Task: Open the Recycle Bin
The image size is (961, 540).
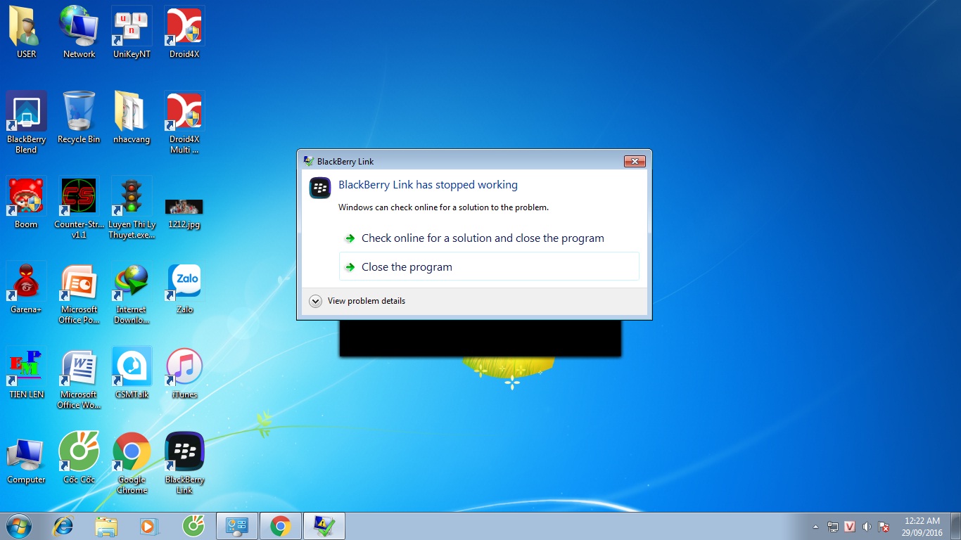Action: (x=79, y=117)
